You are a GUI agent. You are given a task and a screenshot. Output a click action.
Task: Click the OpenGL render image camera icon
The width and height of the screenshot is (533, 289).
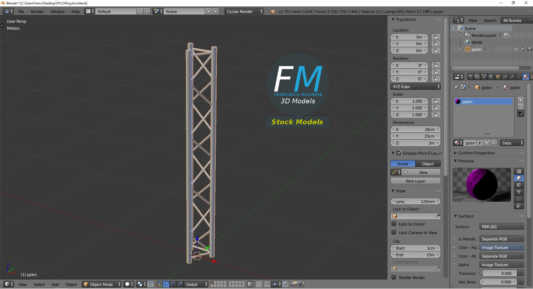coord(294,284)
